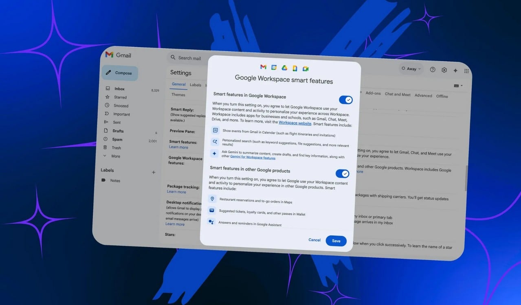This screenshot has height=305, width=521.
Task: Open the Add-ons settings tab
Action: click(373, 93)
